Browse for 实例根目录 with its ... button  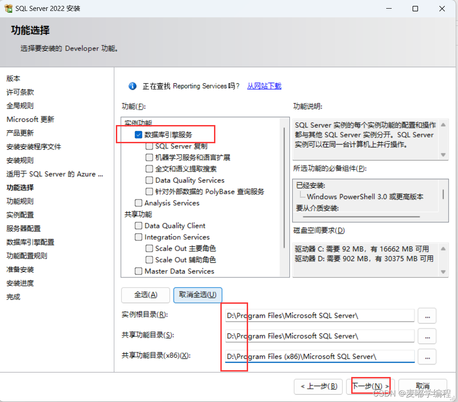pyautogui.click(x=427, y=315)
